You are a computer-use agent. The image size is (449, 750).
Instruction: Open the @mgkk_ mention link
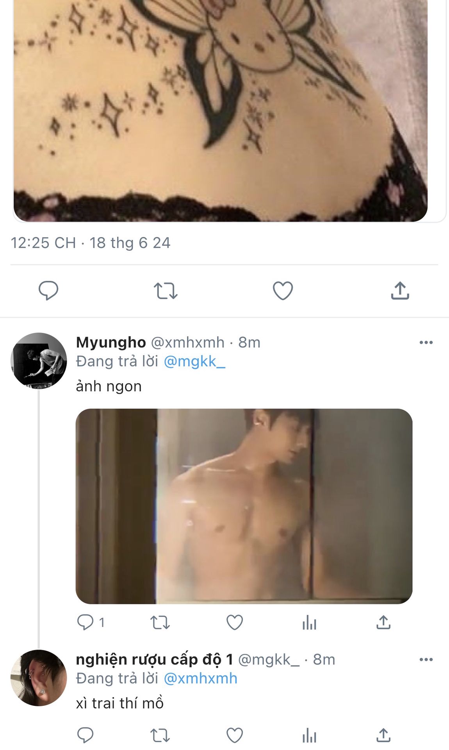(x=194, y=362)
